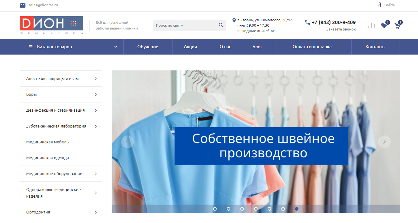The width and height of the screenshot is (418, 223).
Task: Click the login arrow icon
Action: (379, 5)
